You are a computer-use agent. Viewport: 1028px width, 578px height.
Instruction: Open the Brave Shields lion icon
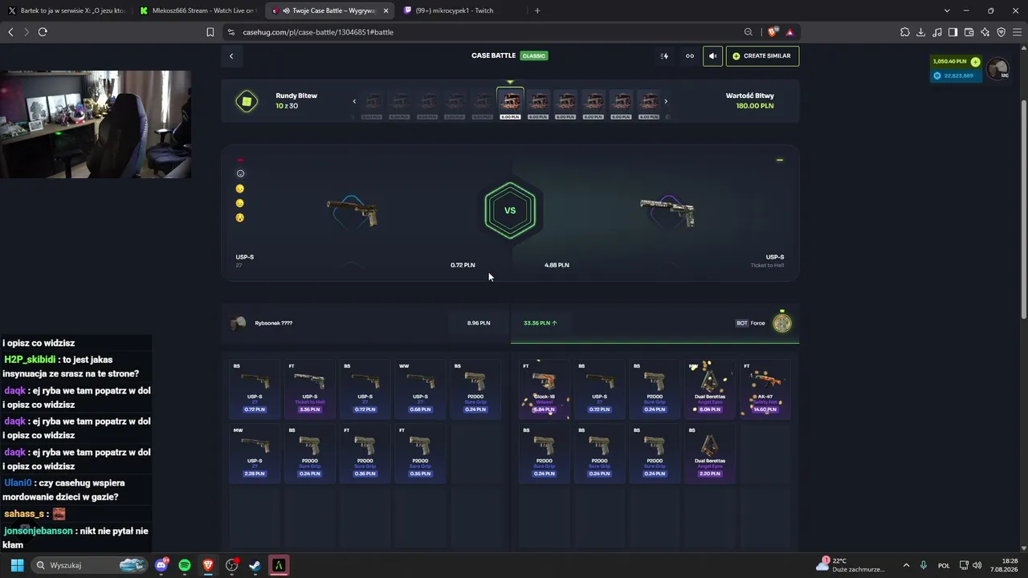[x=773, y=32]
